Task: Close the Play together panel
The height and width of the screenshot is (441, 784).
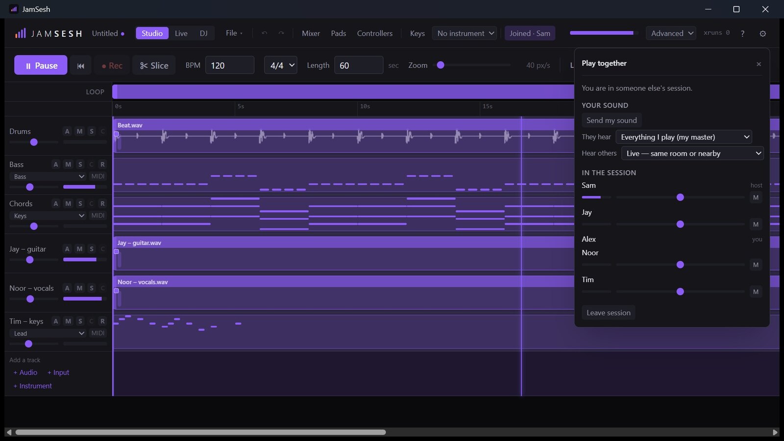Action: [759, 64]
